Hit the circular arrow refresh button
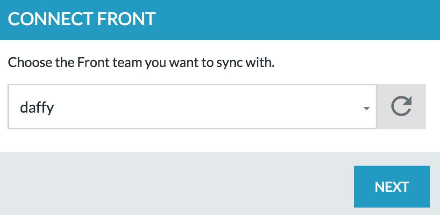440x215 pixels. coord(401,107)
